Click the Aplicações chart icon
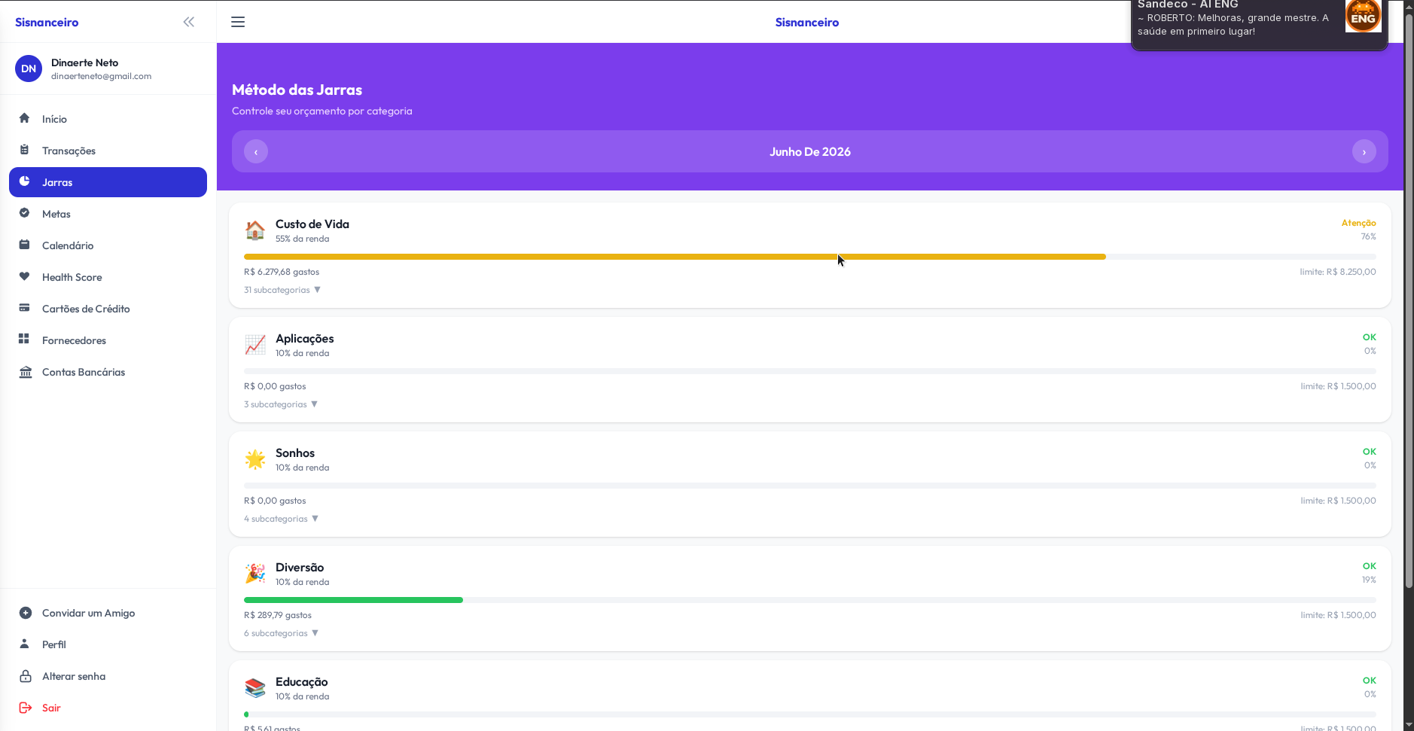The image size is (1414, 731). pos(255,345)
